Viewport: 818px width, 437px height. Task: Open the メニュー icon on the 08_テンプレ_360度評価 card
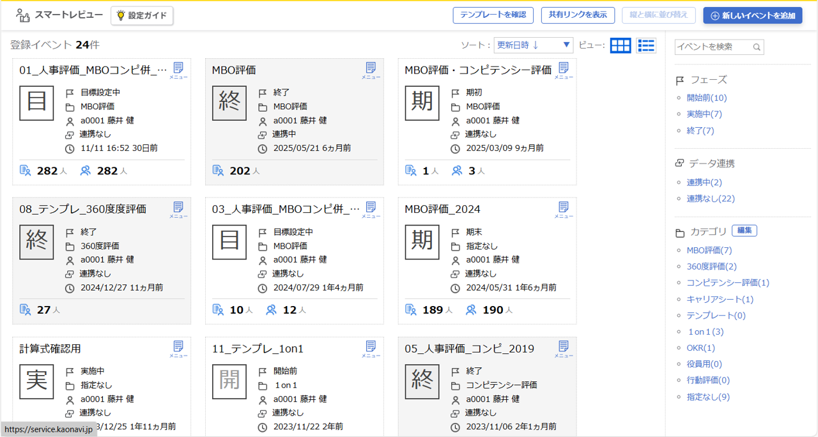click(x=180, y=208)
